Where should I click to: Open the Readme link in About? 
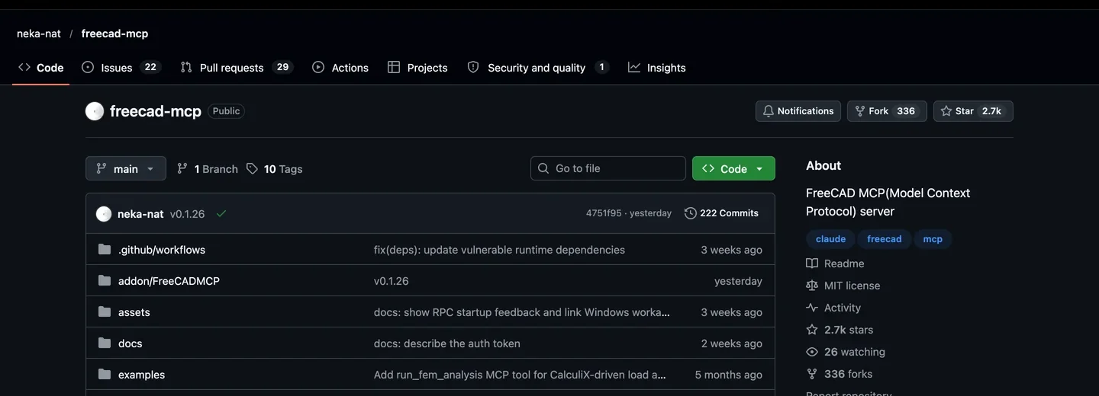click(836, 263)
